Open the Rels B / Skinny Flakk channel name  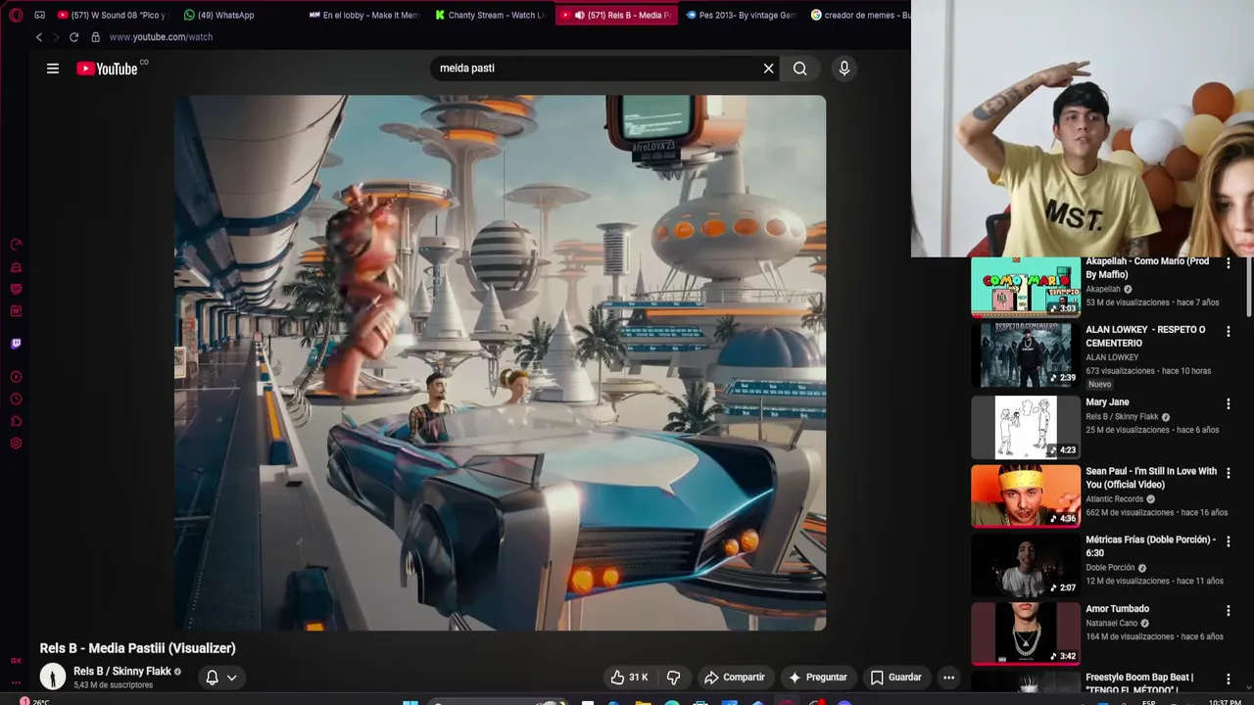click(122, 672)
